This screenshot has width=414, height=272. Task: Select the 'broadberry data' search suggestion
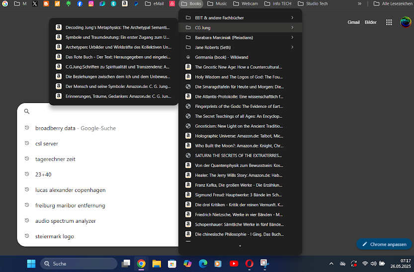coord(98,128)
